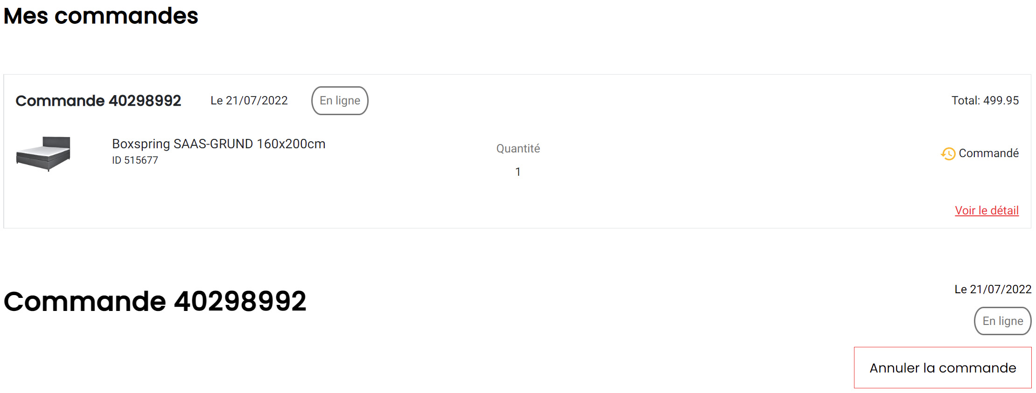Click the product ID 515677 text
Screen dimensions: 1036x393
[135, 160]
